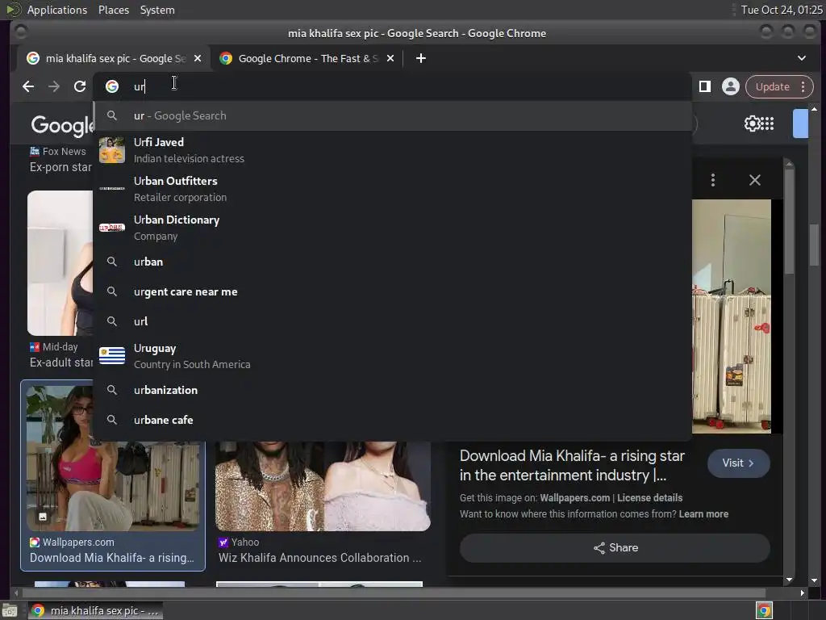Open the Applications menu
The image size is (826, 620).
click(57, 10)
